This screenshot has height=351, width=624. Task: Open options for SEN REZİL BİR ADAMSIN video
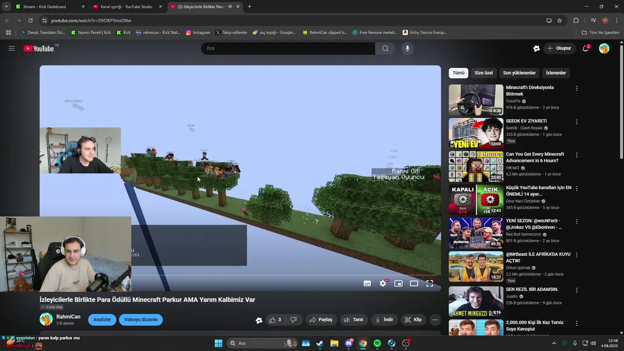pos(577,290)
